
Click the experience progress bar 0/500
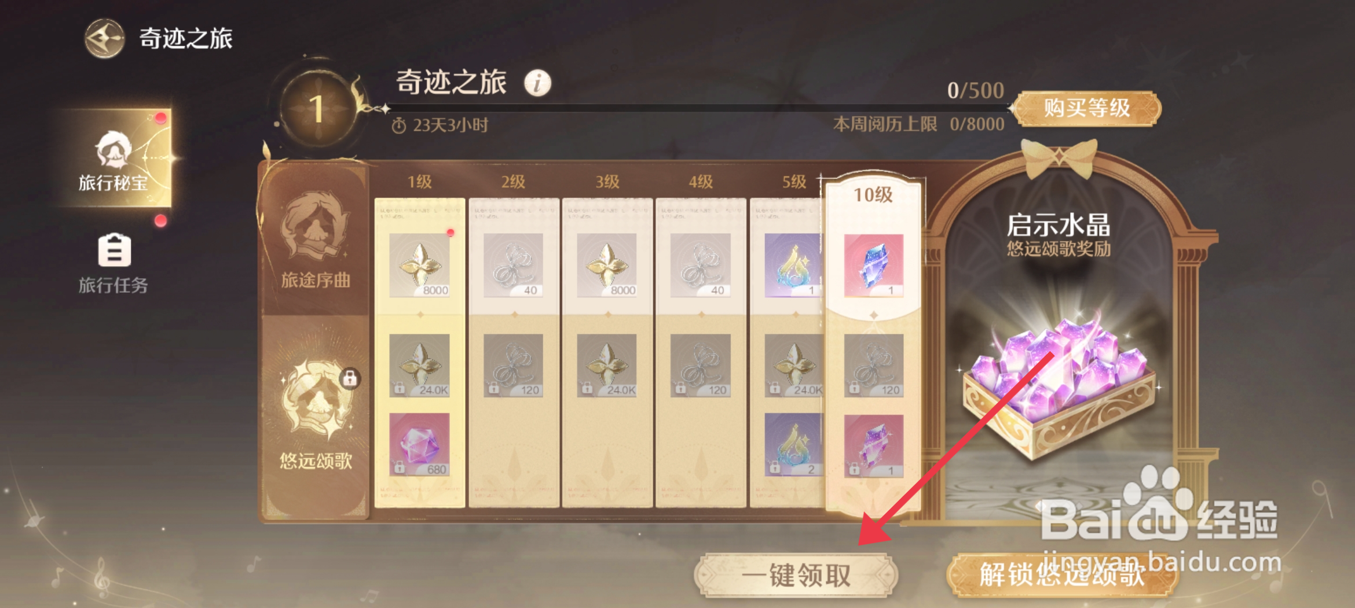pyautogui.click(x=698, y=108)
